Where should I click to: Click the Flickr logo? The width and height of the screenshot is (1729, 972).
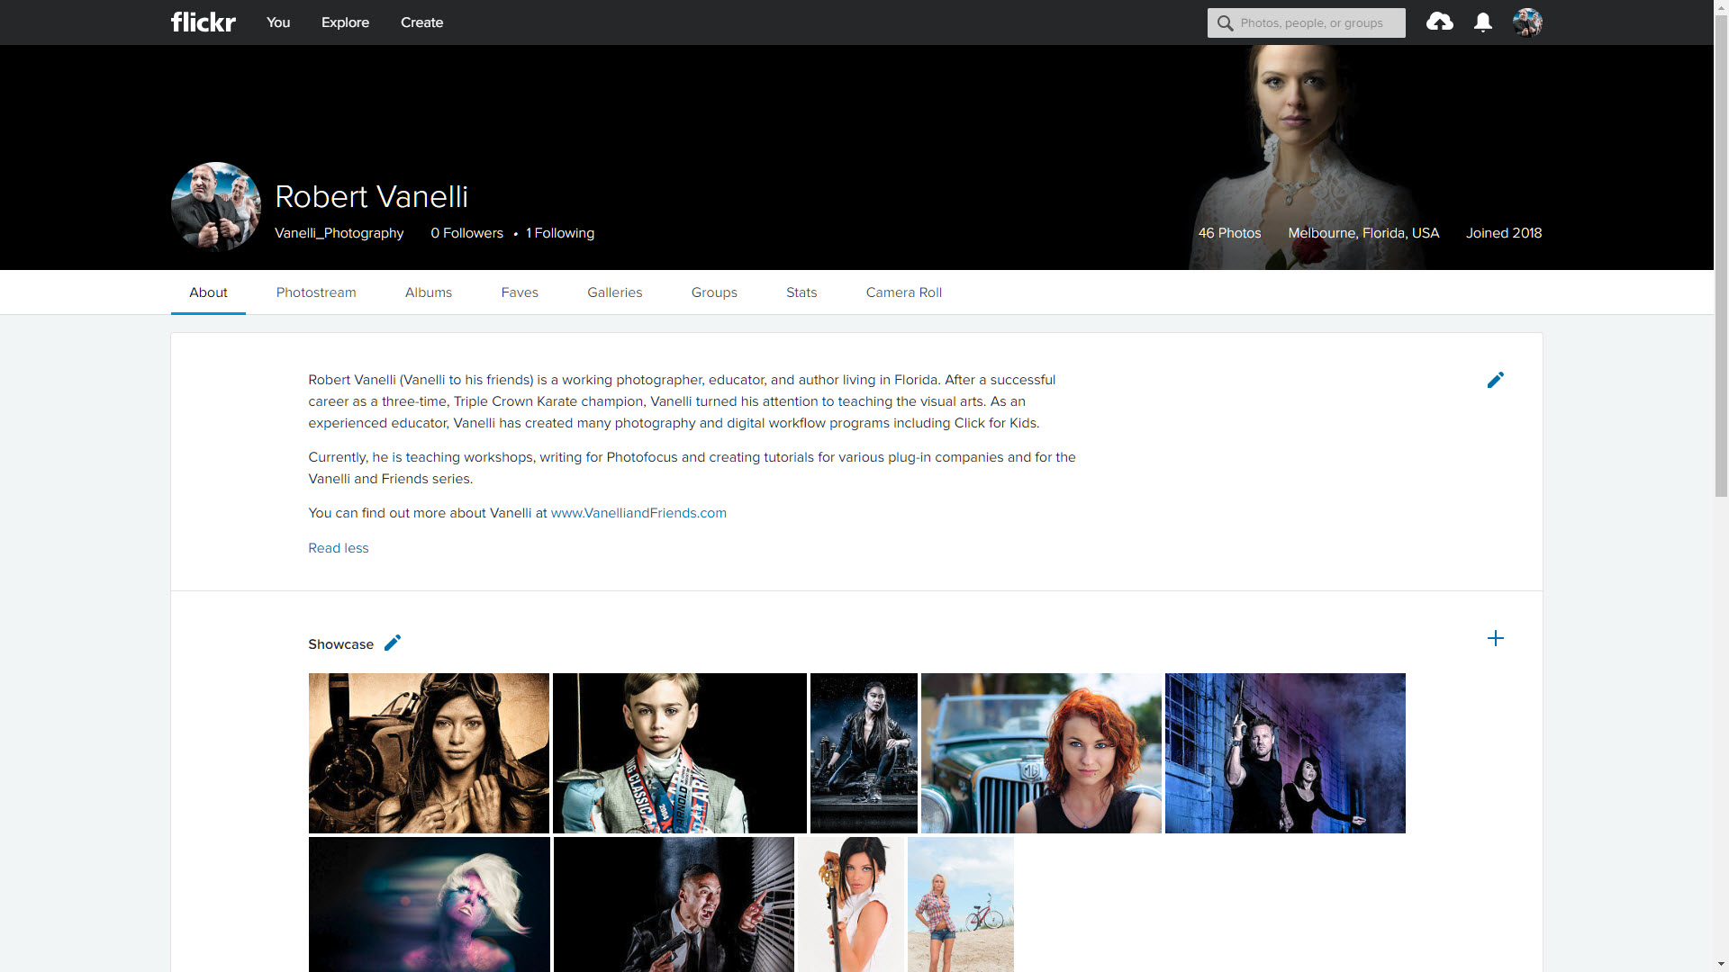(203, 22)
